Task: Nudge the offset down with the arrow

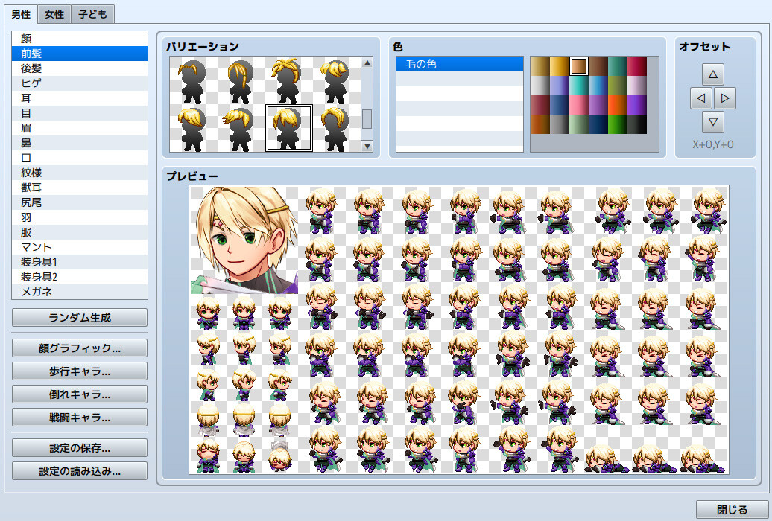Action: tap(713, 122)
